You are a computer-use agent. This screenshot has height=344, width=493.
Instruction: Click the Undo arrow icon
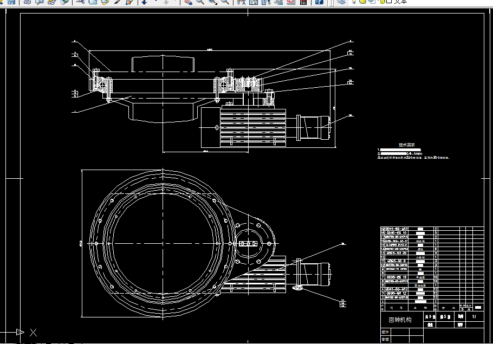coord(144,2)
